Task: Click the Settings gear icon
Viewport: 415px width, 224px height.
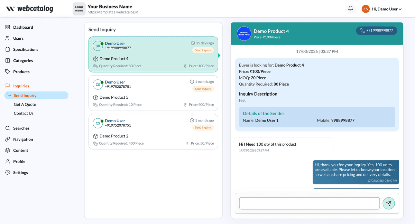Action: 8,173
